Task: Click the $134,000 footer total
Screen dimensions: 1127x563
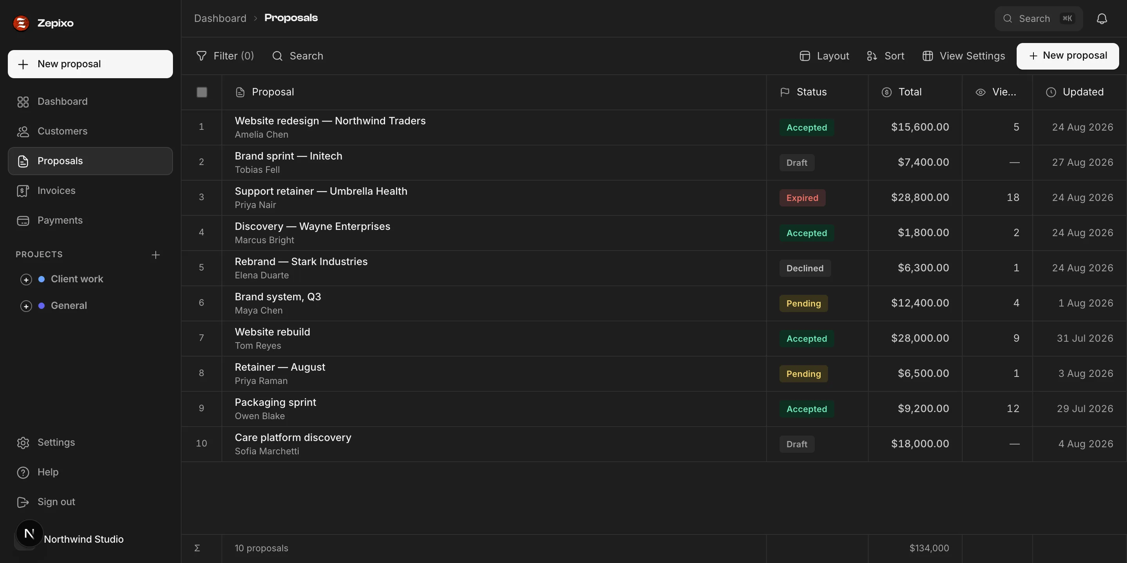Action: pyautogui.click(x=929, y=548)
